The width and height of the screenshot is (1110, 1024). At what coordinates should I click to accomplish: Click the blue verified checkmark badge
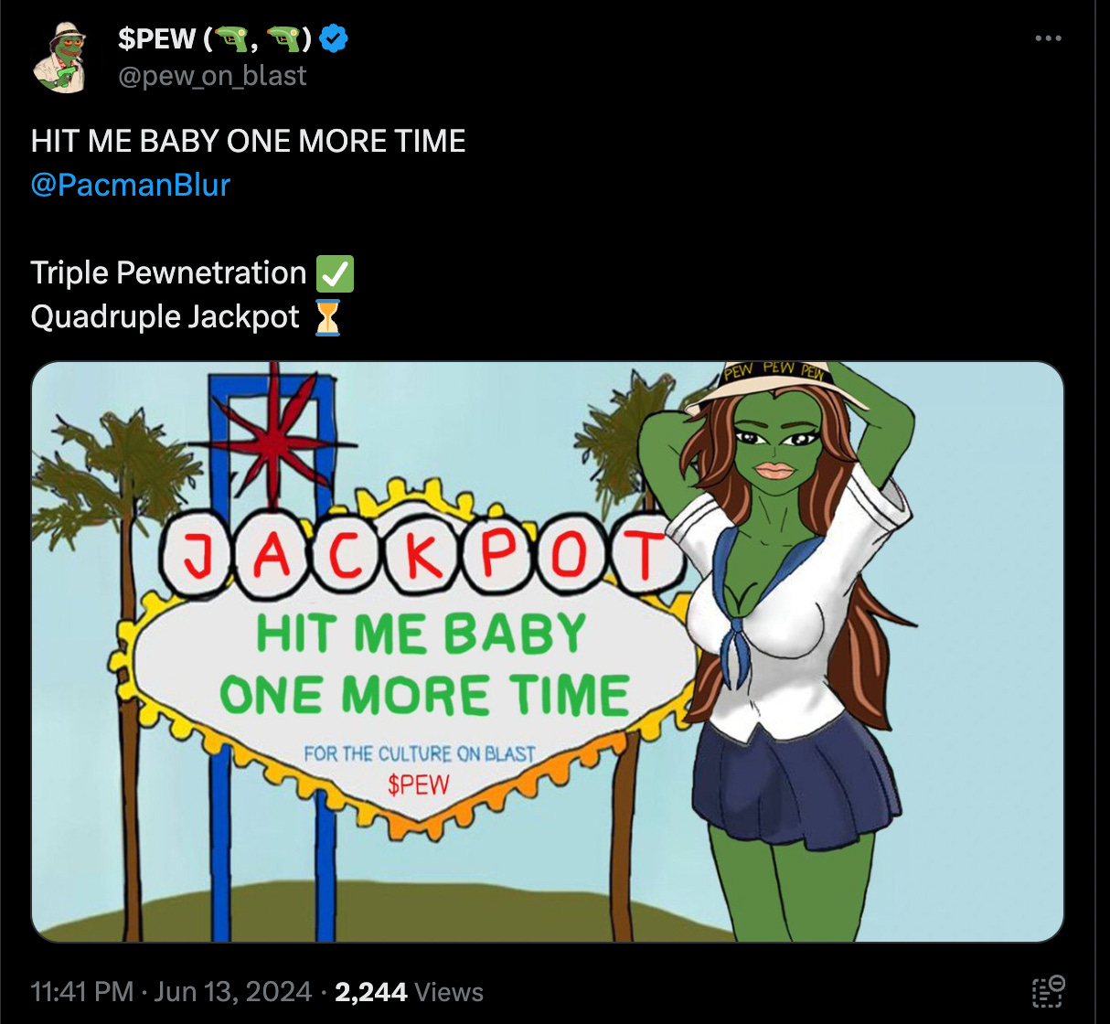click(x=334, y=39)
